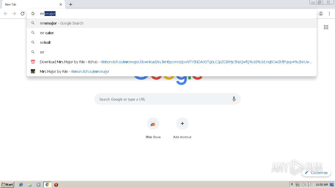Select the plain 'mr' suggestion
Image resolution: width=335 pixels, height=188 pixels.
172,52
